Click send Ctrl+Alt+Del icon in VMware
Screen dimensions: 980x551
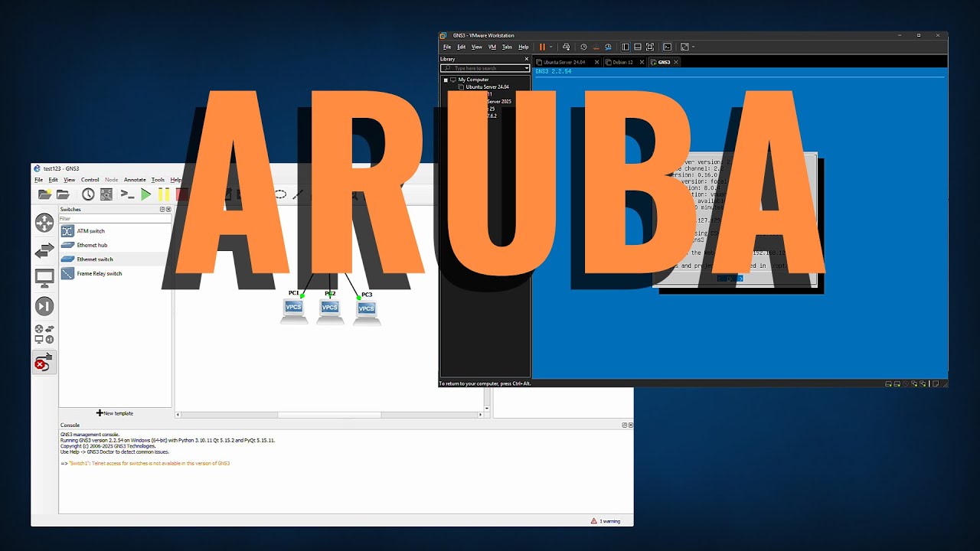pos(566,47)
